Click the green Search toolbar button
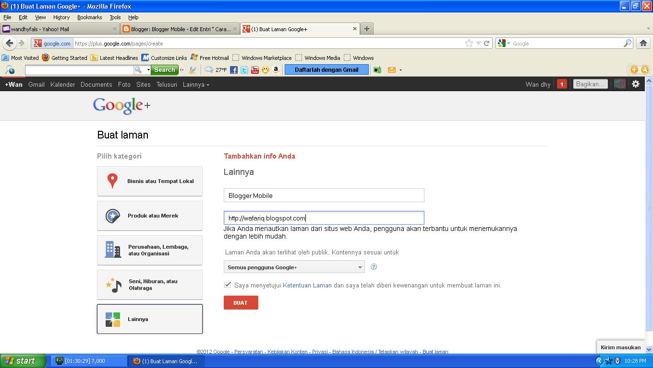This screenshot has height=368, width=653. 165,70
